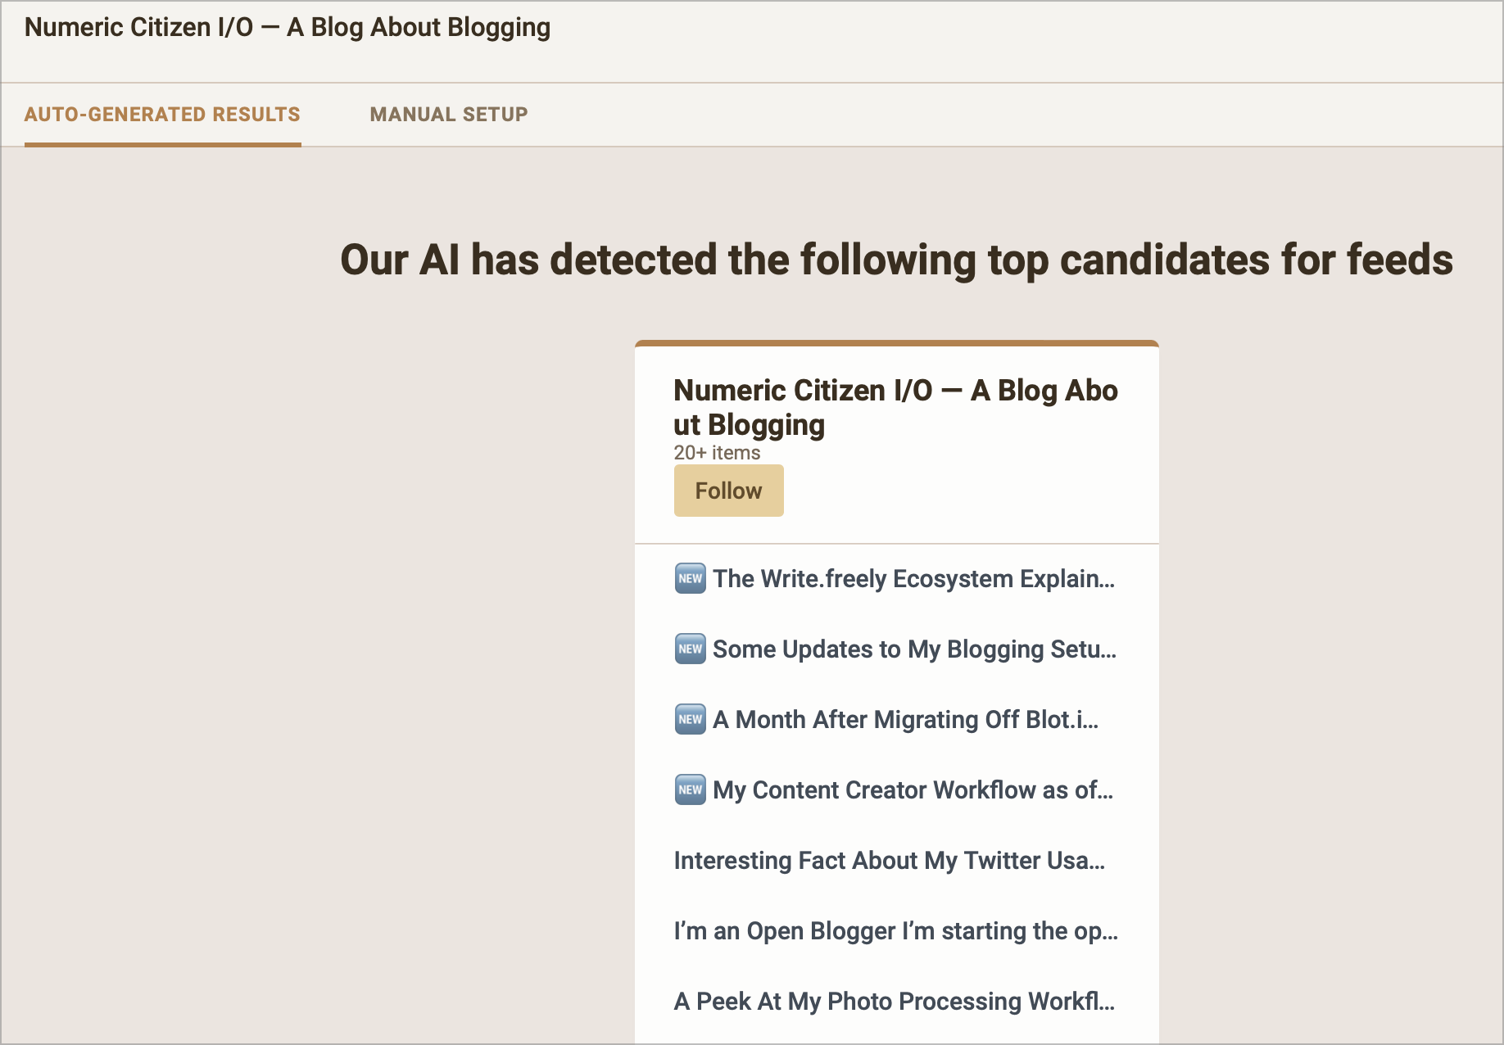Click the NEW badge on Content Creator Workflow
The image size is (1504, 1045).
coord(690,789)
